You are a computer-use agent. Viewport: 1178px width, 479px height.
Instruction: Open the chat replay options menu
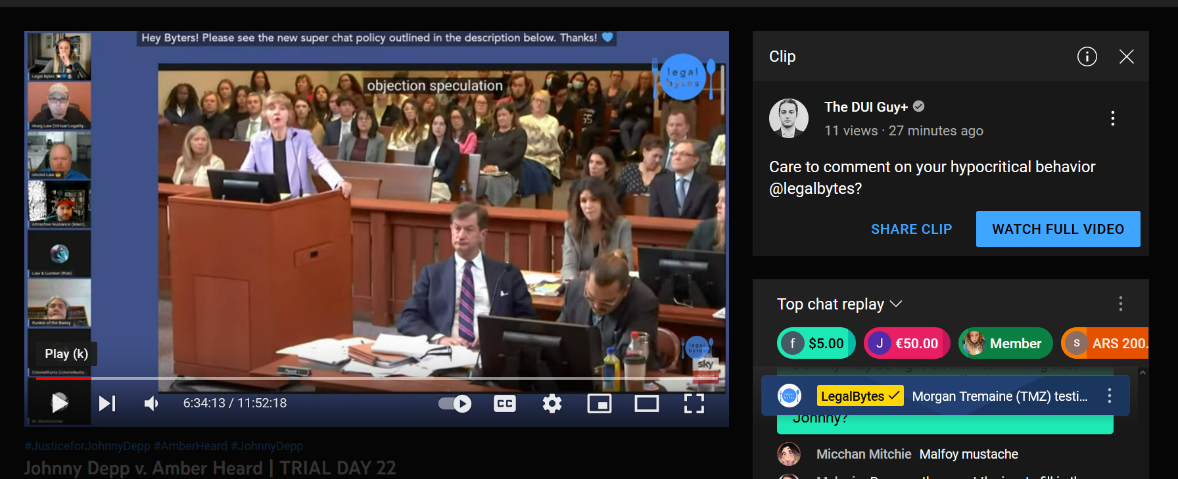1121,304
